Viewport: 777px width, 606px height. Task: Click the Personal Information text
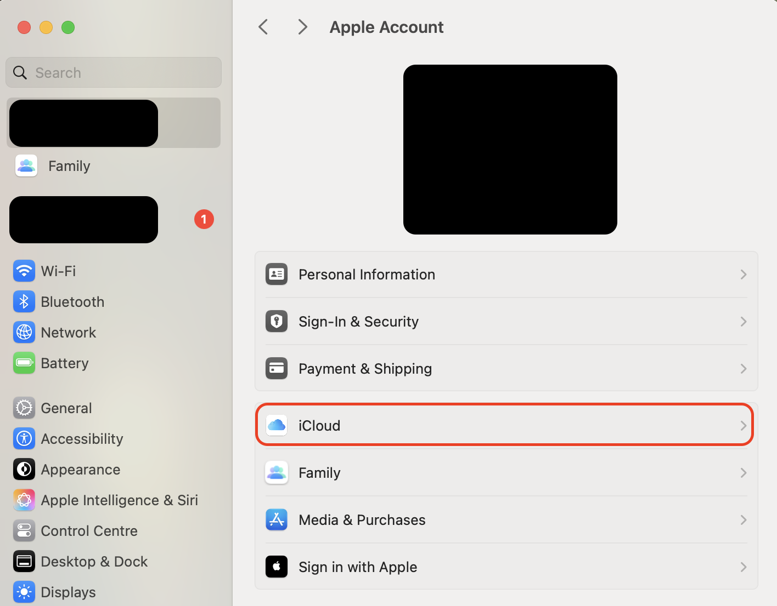[367, 275]
